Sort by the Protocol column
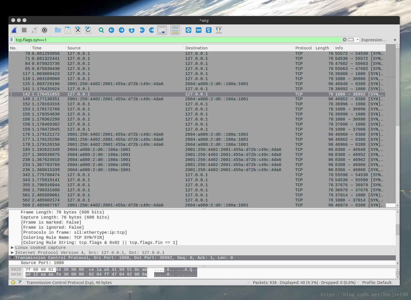Screen dimensions: 411x300 click(x=304, y=48)
